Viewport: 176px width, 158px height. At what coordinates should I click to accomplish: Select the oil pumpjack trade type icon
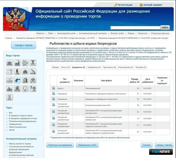[33, 71]
